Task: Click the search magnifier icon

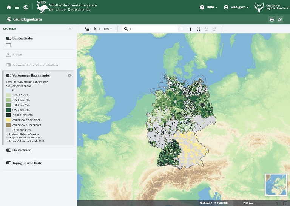Action: point(126,29)
